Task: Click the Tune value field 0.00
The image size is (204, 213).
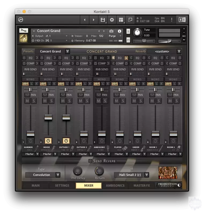Action: click(147, 35)
